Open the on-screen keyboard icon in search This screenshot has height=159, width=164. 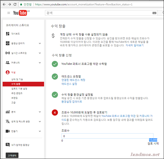coord(154,13)
